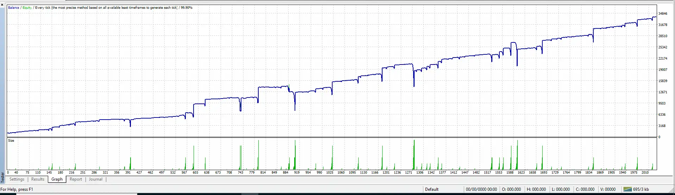Viewport: 675px width, 195px height.
Task: Click the Size label in lower chart
Action: (x=11, y=141)
